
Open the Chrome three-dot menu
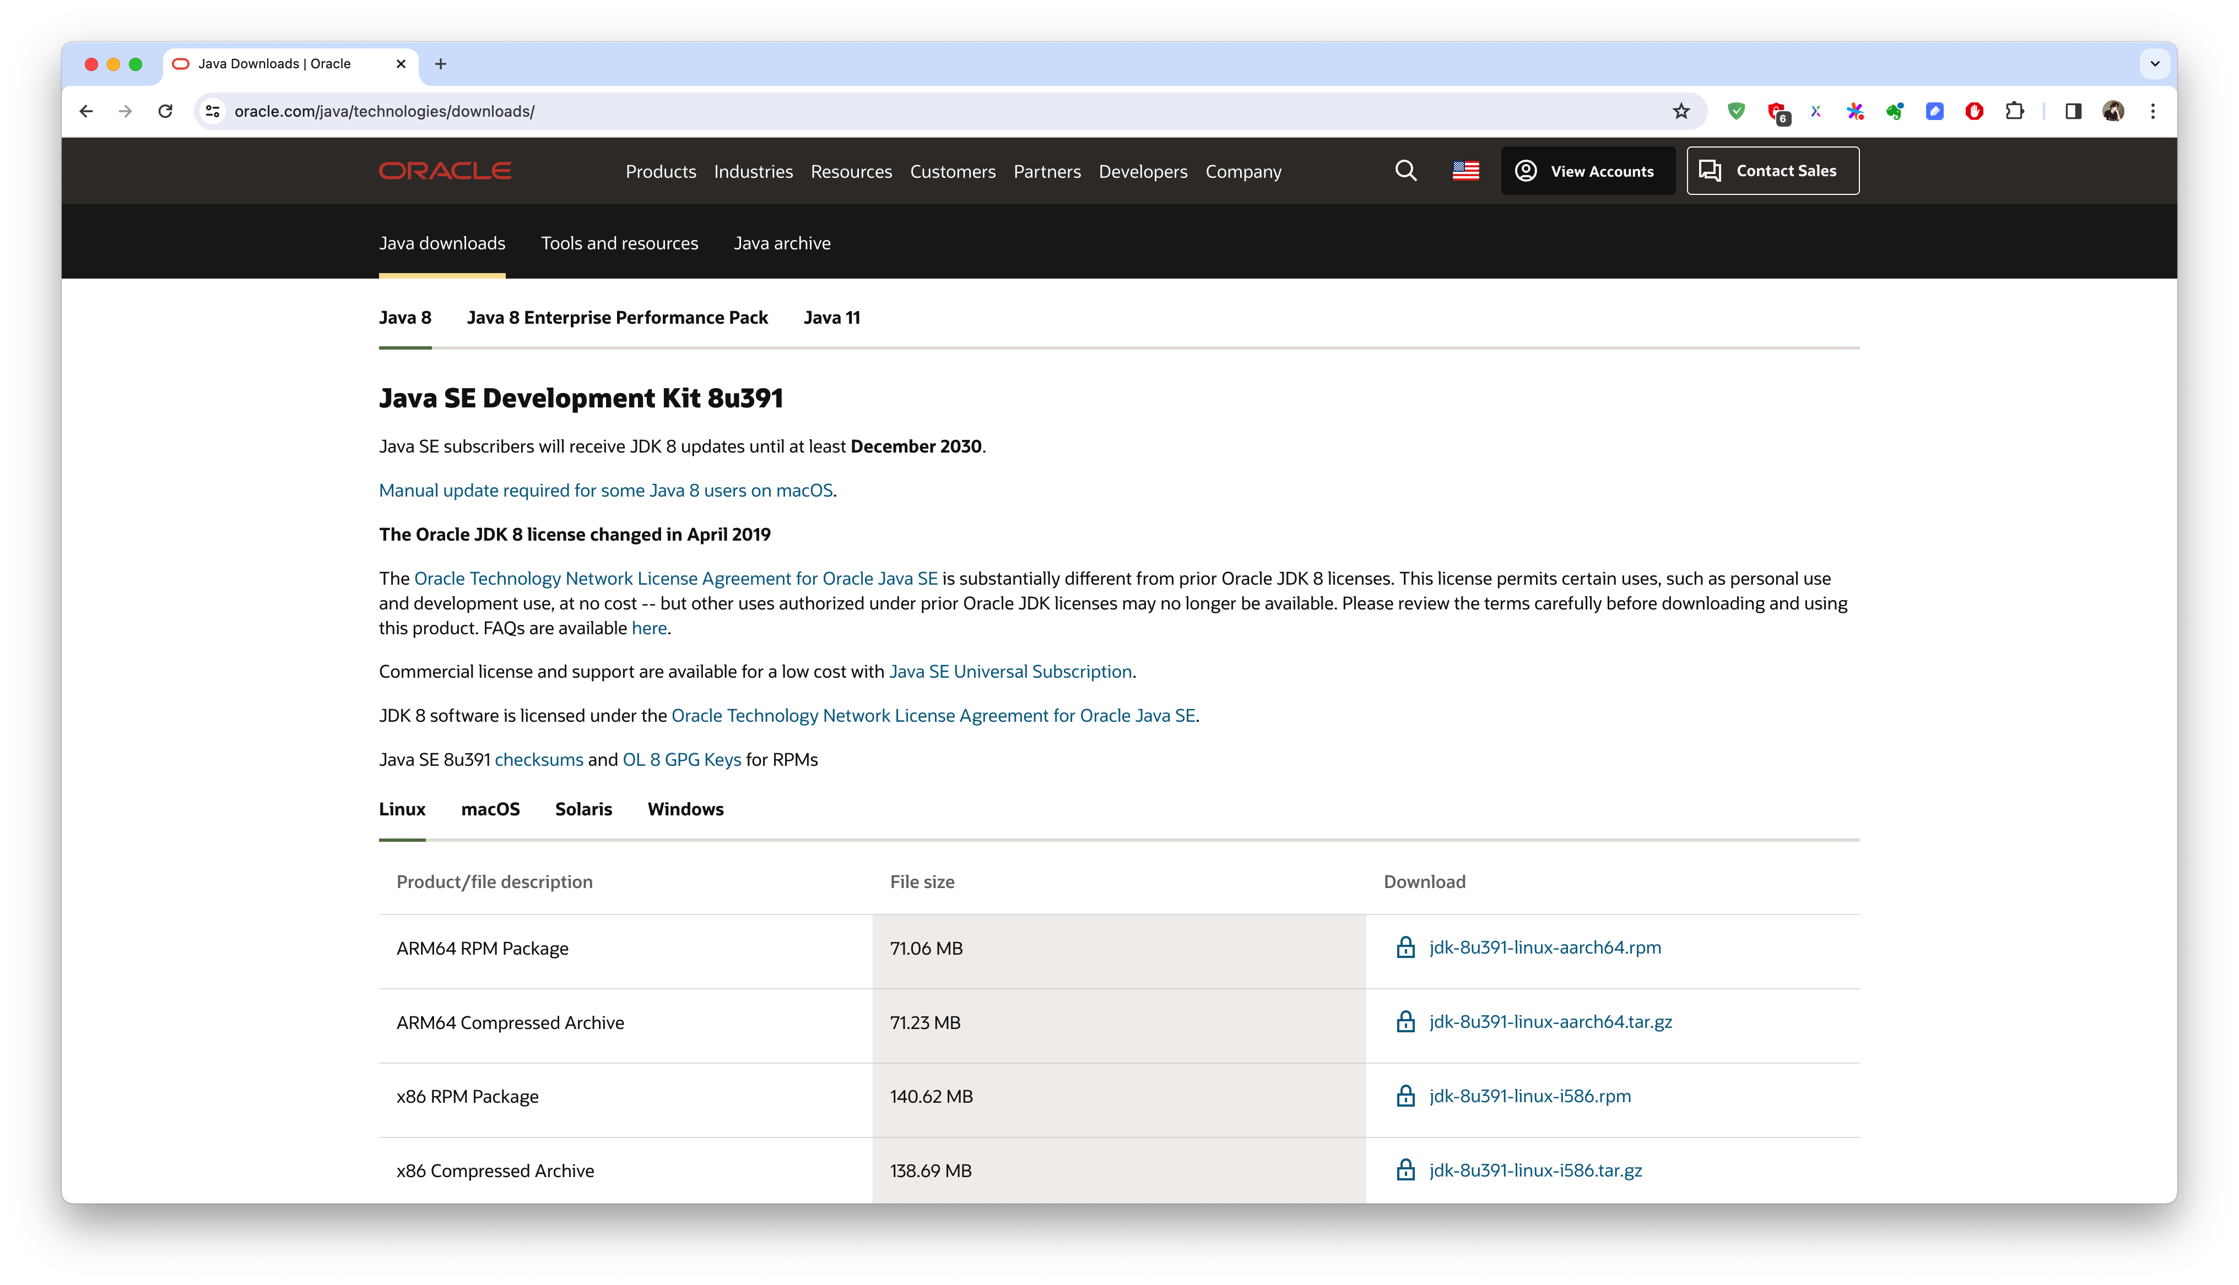[x=2153, y=111]
